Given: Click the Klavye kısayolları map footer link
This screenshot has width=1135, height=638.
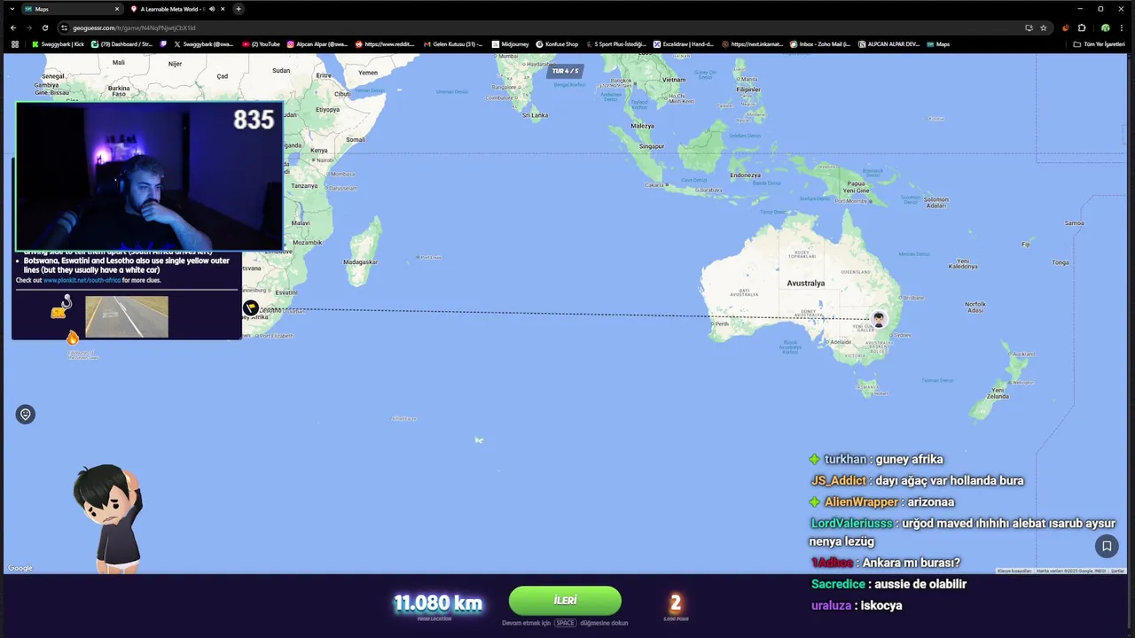Looking at the screenshot, I should pyautogui.click(x=1014, y=571).
